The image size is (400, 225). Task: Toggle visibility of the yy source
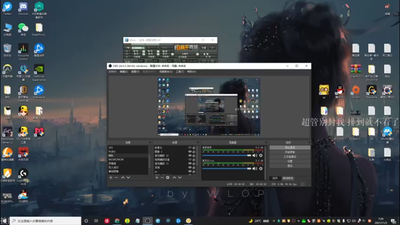[x=190, y=171]
